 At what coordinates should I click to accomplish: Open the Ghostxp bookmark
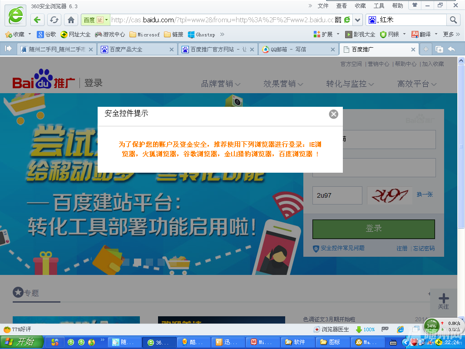(x=202, y=35)
